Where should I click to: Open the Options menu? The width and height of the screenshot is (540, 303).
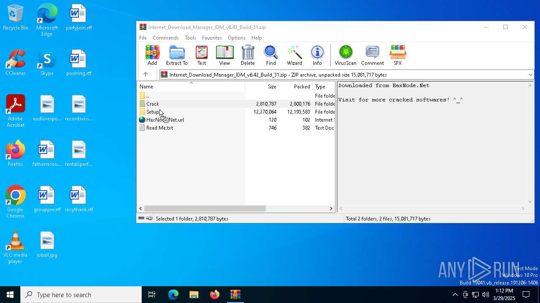click(237, 38)
